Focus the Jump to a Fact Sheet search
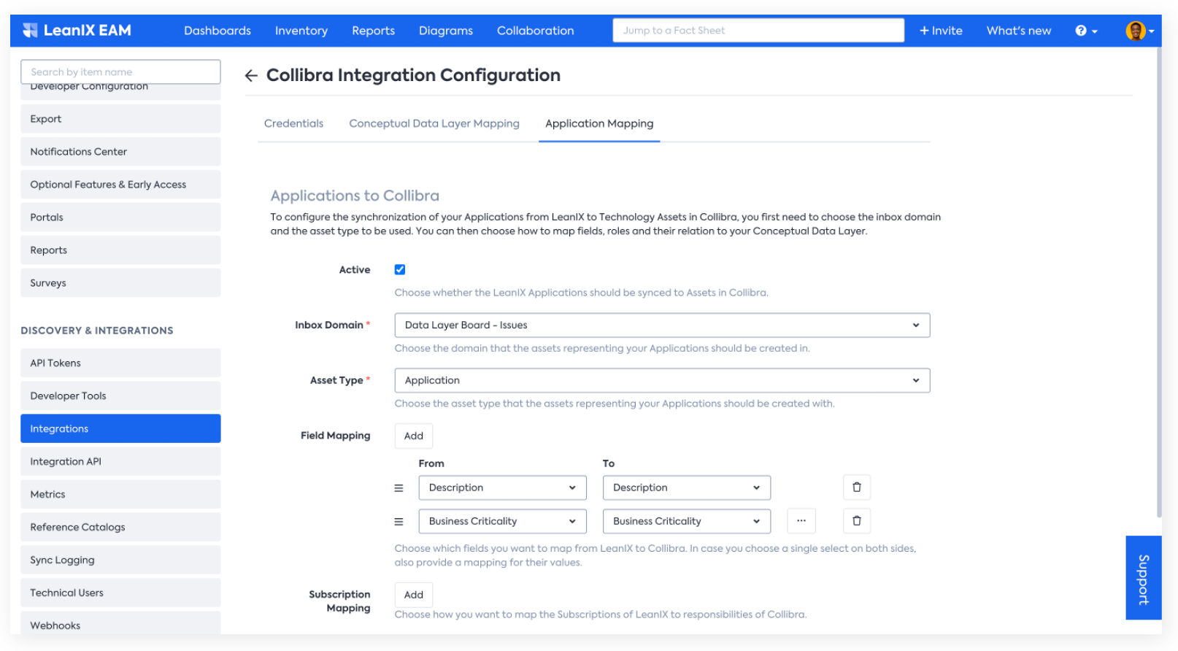Image resolution: width=1178 pixels, height=651 pixels. pos(758,31)
